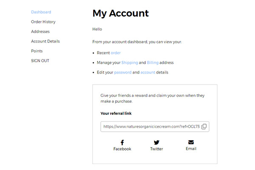This screenshot has width=255, height=170.
Task: Copy referral link with clipboard icon
Action: pyautogui.click(x=204, y=126)
